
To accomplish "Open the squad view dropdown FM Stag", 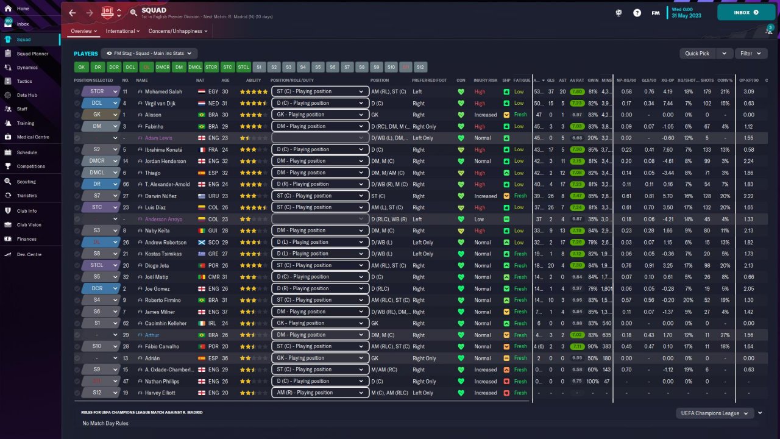I will 149,54.
